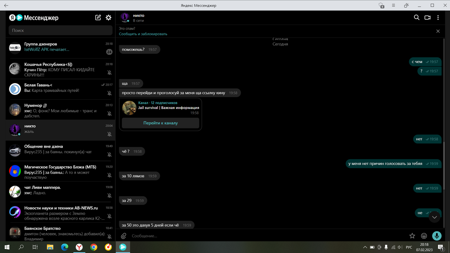Open Windows Start menu

(x=7, y=247)
